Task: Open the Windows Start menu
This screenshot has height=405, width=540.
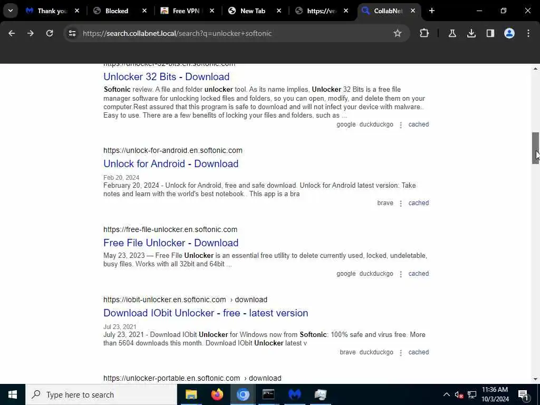Action: pos(13,394)
